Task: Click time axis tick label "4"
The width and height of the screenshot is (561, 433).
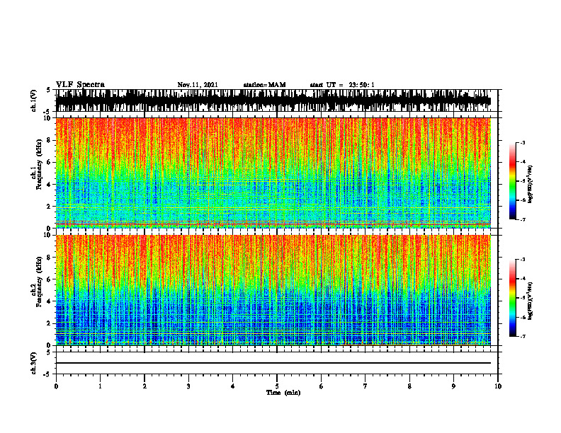Action: point(233,386)
